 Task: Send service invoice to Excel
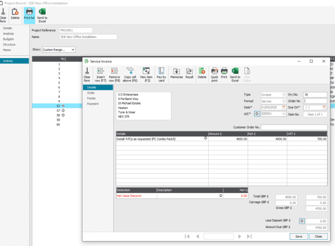(235, 74)
